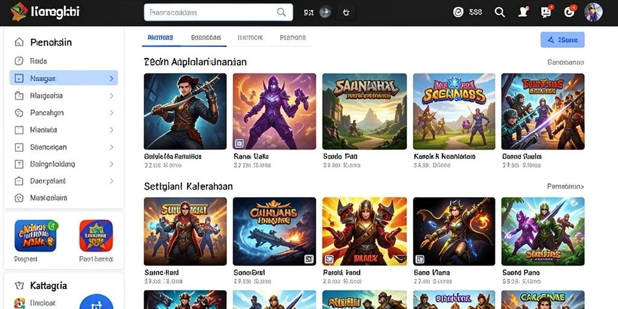Focus the search input field in header
The height and width of the screenshot is (309, 618).
click(218, 12)
